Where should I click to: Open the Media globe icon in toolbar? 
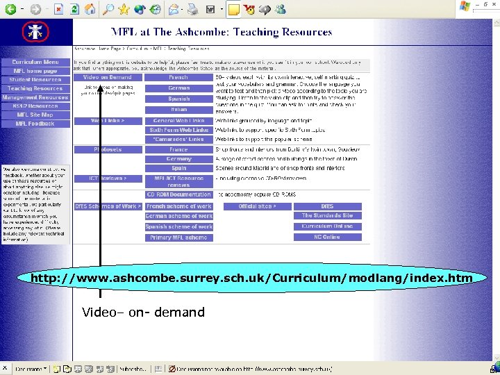pyautogui.click(x=140, y=9)
